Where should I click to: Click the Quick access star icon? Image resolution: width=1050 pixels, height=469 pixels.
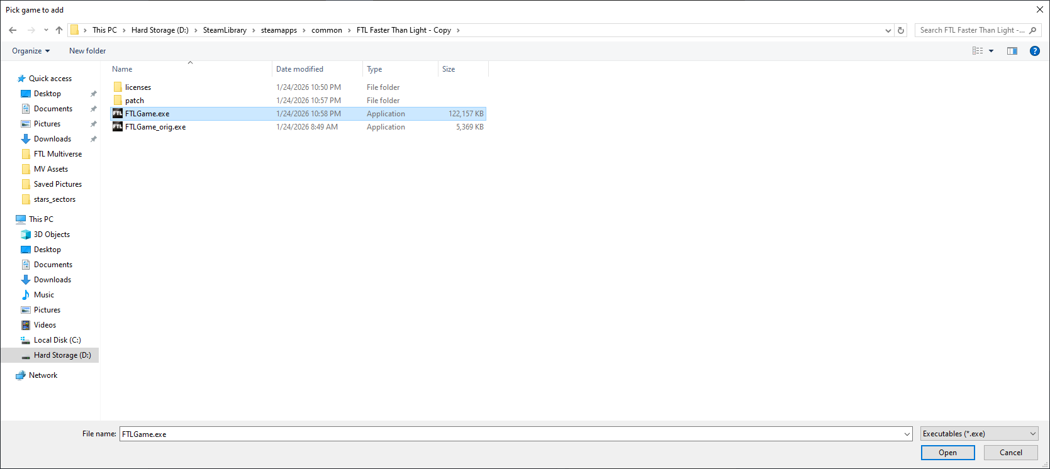click(21, 79)
